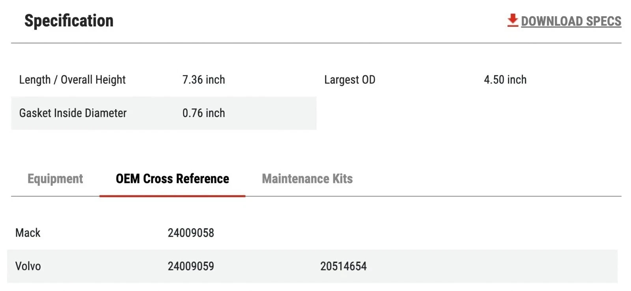Viewport: 631px width, 291px height.
Task: Select the 0.76 inch value
Action: (203, 113)
